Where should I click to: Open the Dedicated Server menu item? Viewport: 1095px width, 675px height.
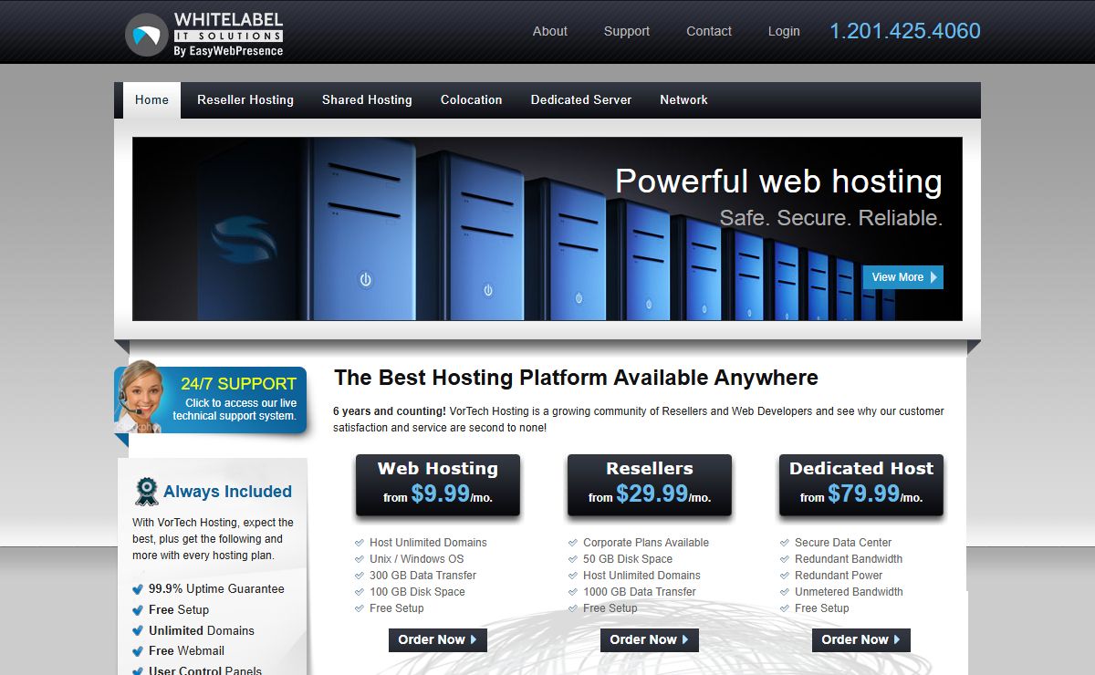581,100
